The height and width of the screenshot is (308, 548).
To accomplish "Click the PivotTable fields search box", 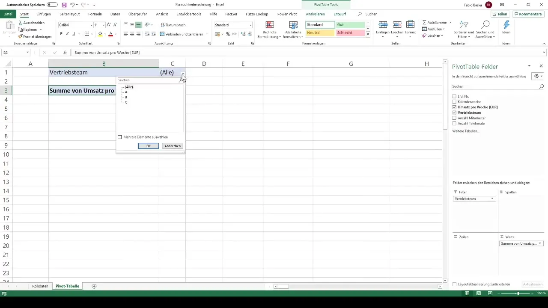I will coord(498,86).
